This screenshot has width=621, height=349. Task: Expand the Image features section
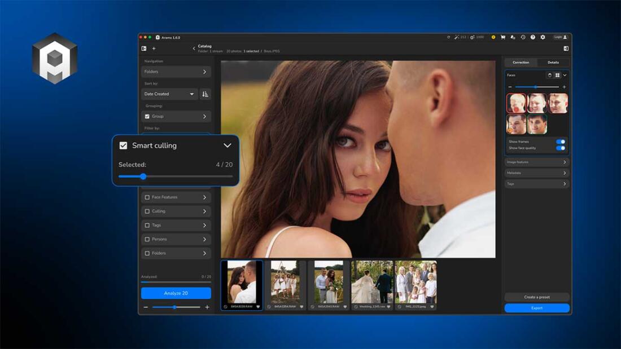536,162
